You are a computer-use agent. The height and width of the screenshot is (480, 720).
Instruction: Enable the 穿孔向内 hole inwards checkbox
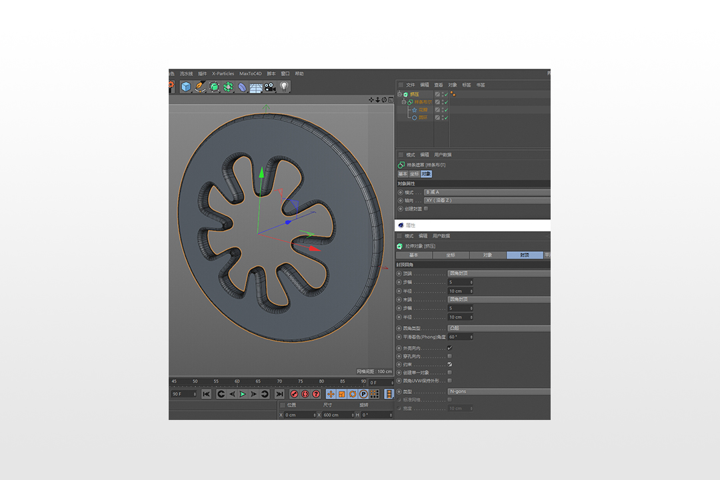click(450, 356)
